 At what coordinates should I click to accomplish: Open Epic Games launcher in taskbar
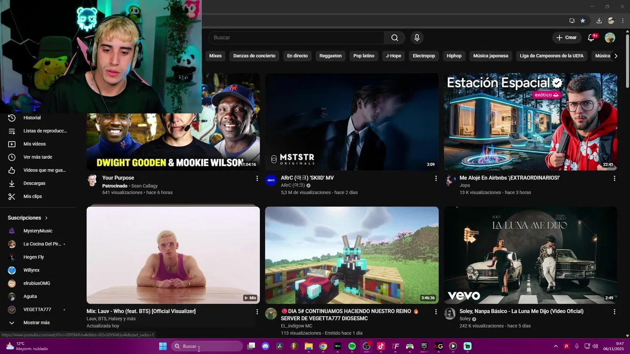[x=424, y=347]
